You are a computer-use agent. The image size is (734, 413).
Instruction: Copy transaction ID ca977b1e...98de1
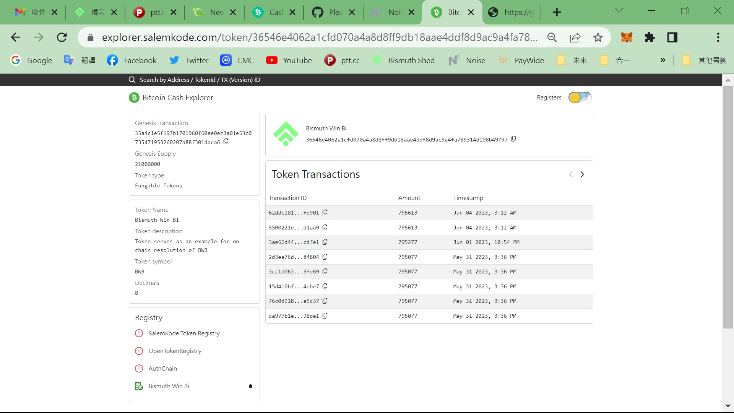(325, 316)
